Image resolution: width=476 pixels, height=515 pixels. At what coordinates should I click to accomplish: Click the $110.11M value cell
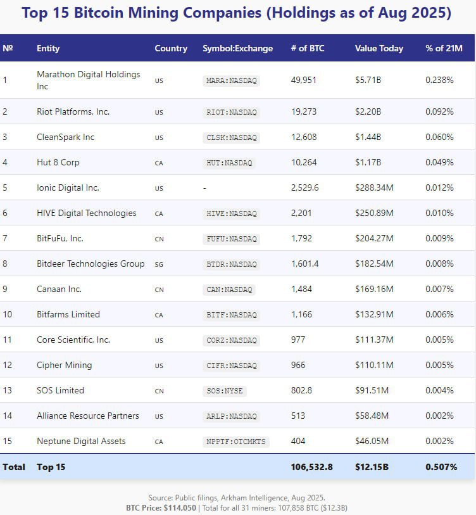374,365
